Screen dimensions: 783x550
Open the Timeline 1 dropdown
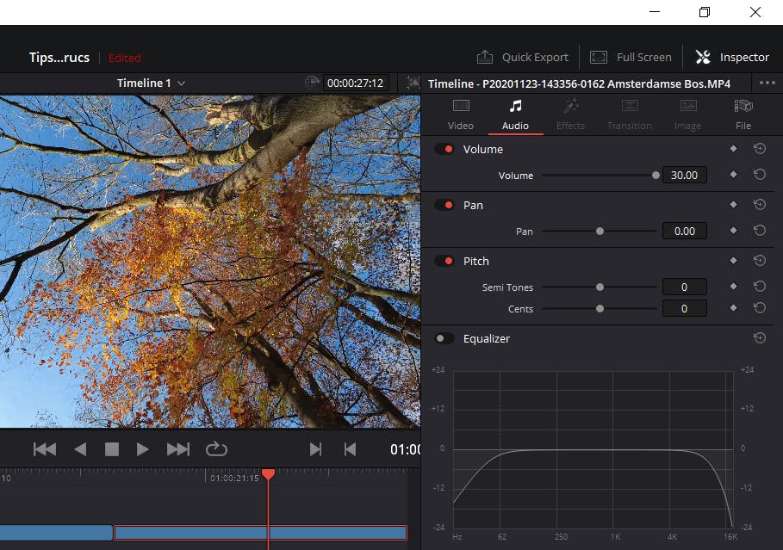tap(152, 83)
